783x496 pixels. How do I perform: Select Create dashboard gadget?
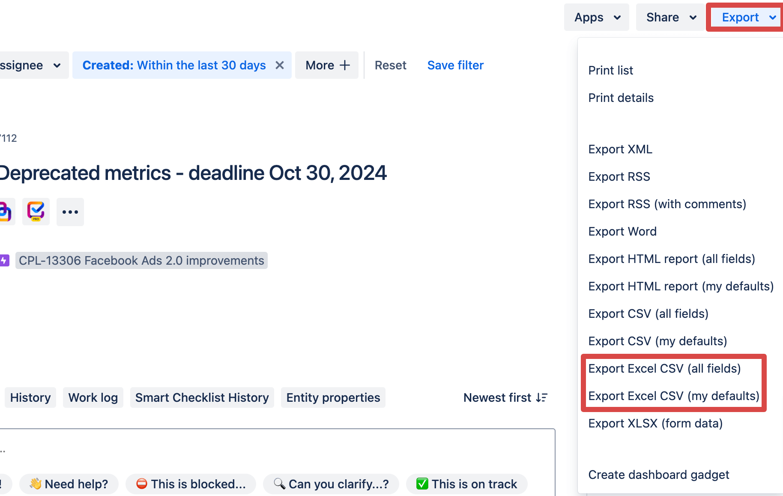tap(658, 475)
